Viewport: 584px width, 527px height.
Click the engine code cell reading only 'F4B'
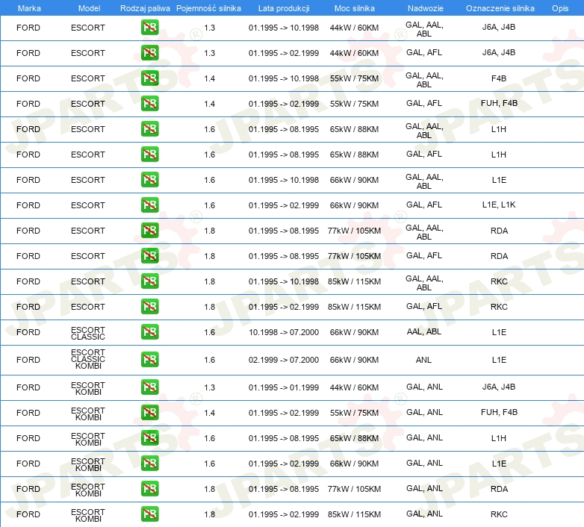coord(499,78)
